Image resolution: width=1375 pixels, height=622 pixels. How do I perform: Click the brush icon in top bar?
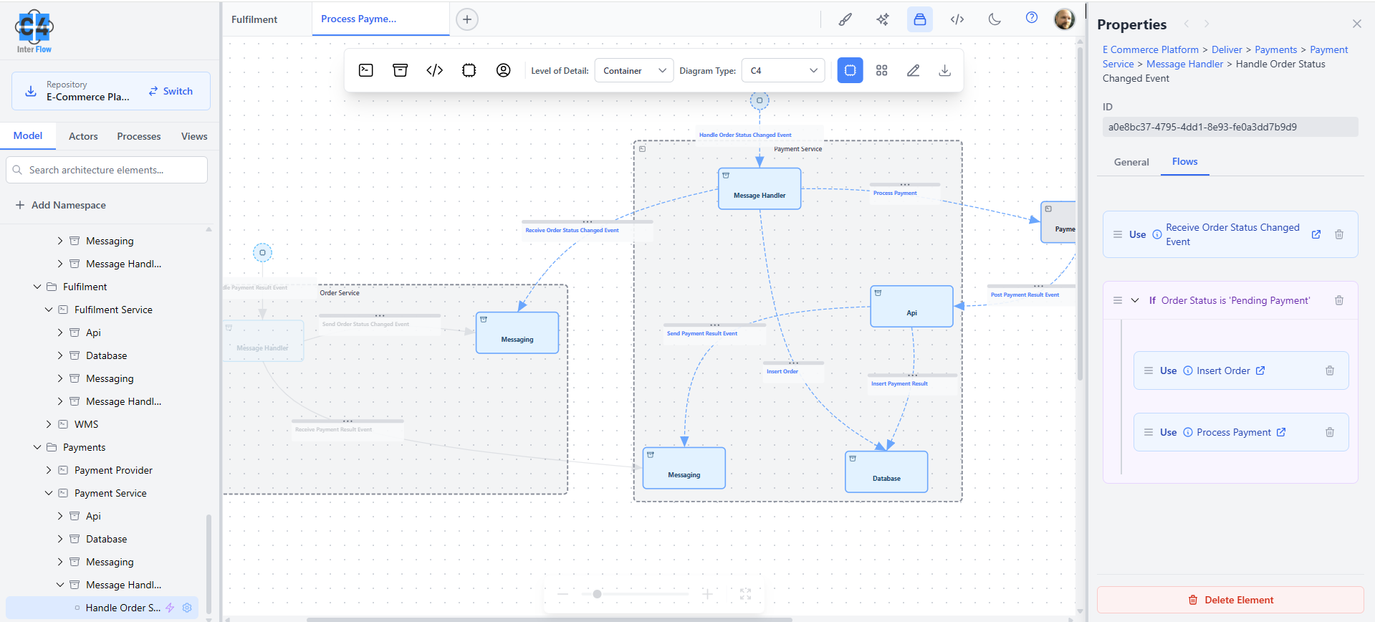(x=845, y=19)
